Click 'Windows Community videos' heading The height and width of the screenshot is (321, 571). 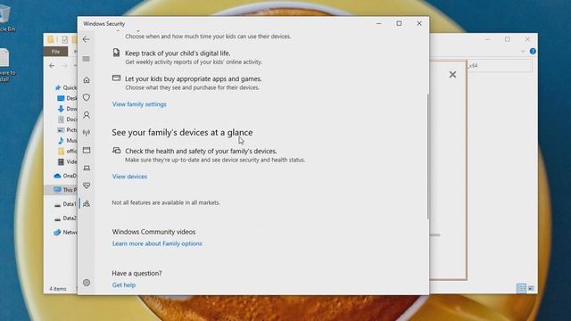point(153,232)
